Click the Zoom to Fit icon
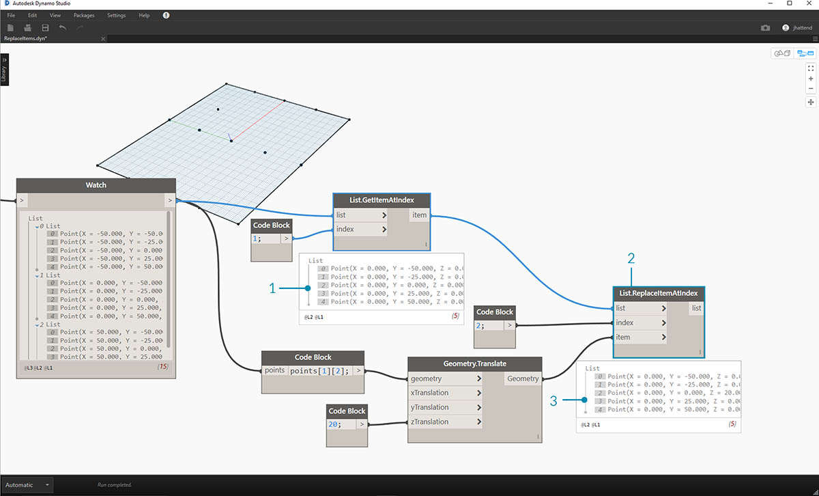 pyautogui.click(x=811, y=68)
